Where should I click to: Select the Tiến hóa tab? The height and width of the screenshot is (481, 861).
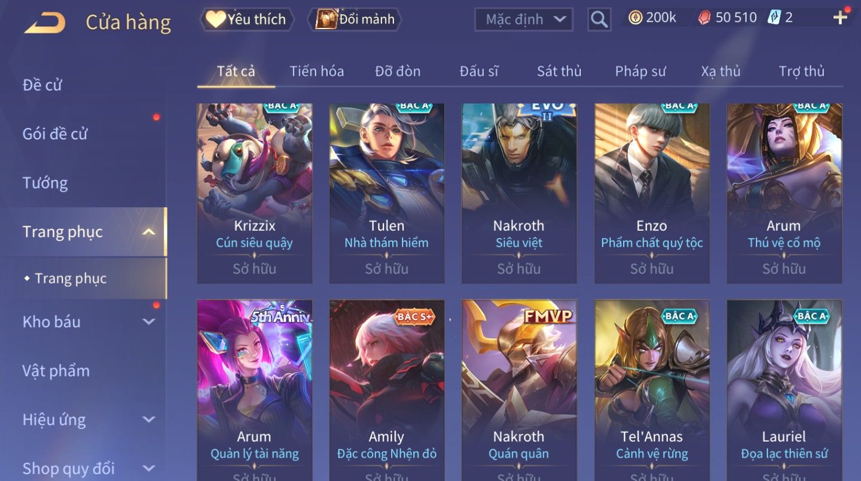click(x=317, y=71)
